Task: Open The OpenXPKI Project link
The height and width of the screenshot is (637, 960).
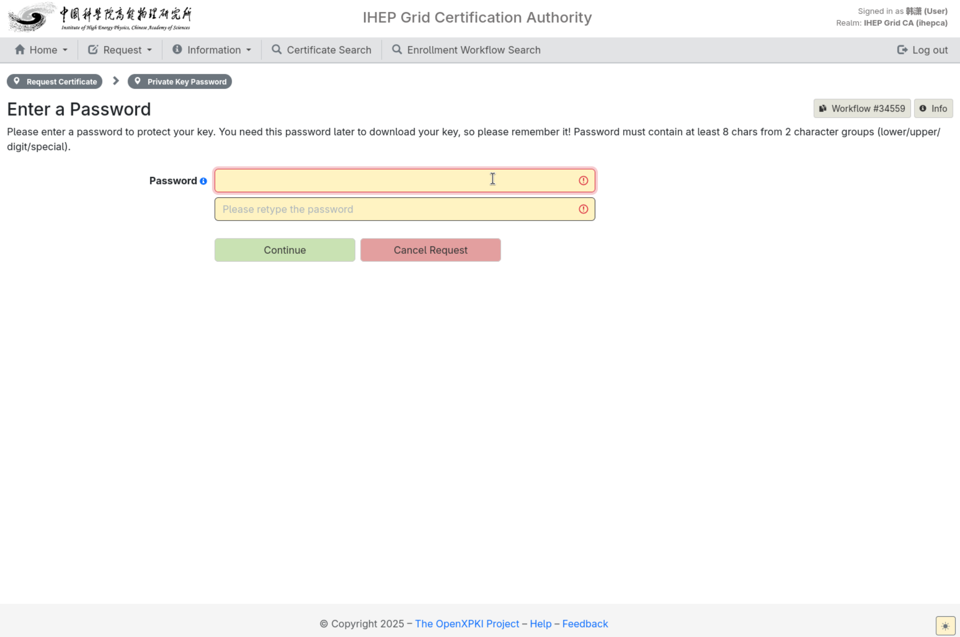Action: pyautogui.click(x=467, y=624)
